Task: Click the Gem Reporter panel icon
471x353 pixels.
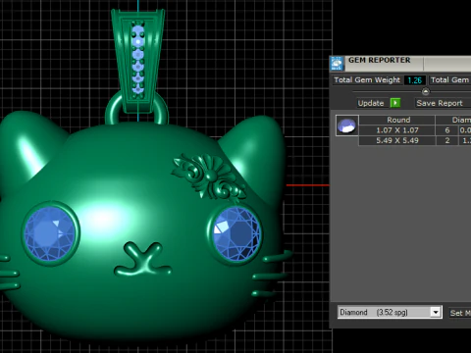Action: (337, 64)
